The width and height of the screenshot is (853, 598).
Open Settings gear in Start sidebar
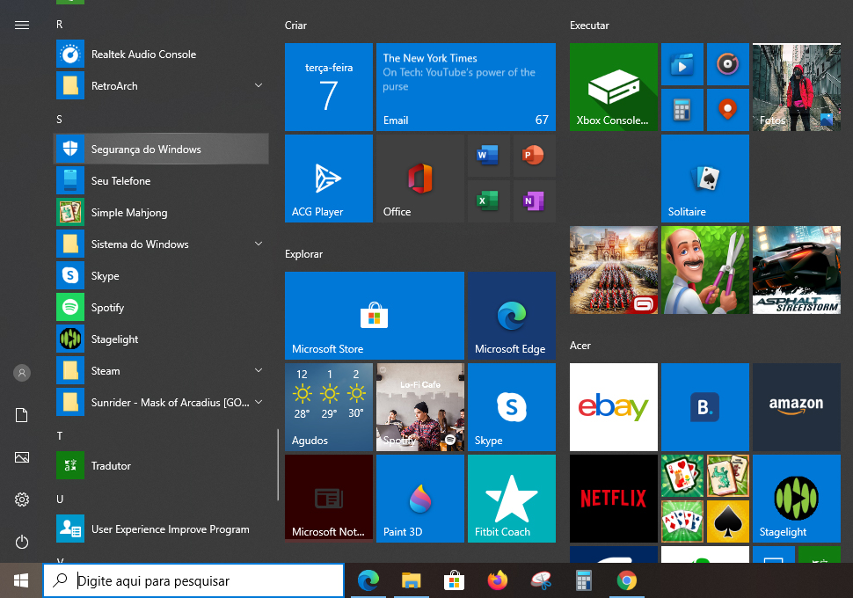pyautogui.click(x=22, y=500)
